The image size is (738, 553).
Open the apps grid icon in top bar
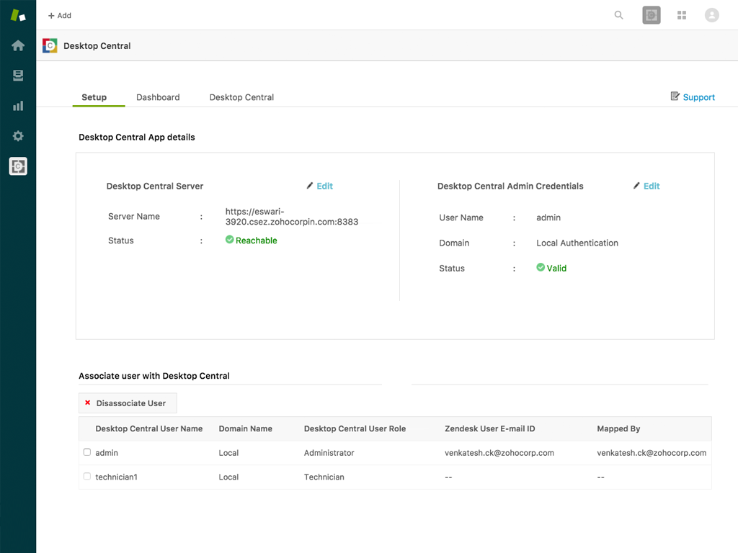tap(681, 14)
